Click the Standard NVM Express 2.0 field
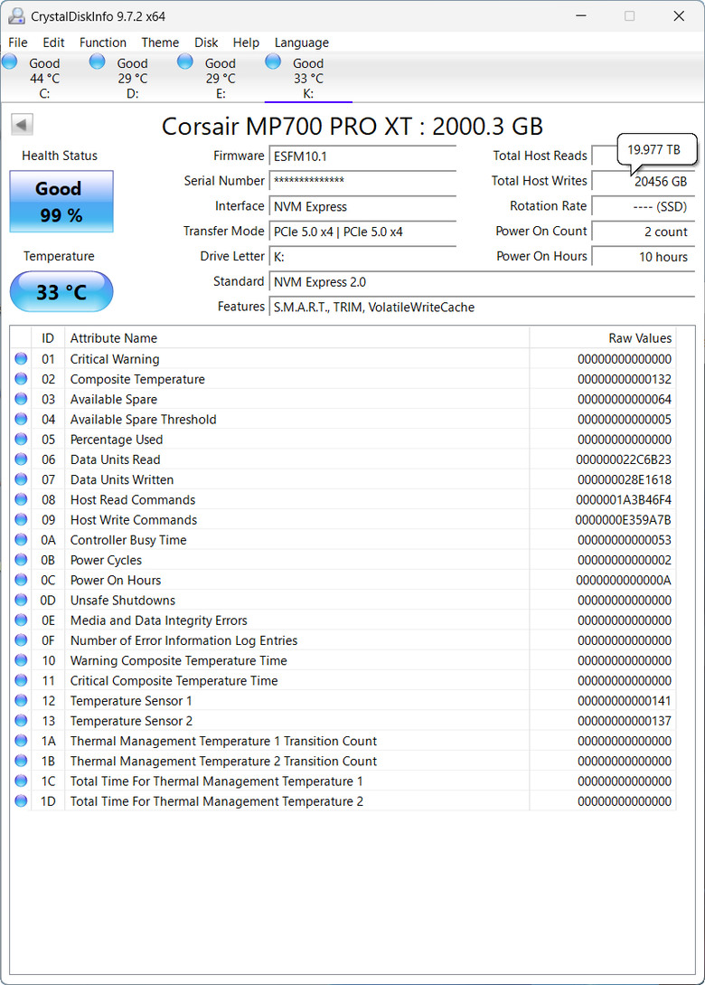The width and height of the screenshot is (705, 985). [482, 282]
